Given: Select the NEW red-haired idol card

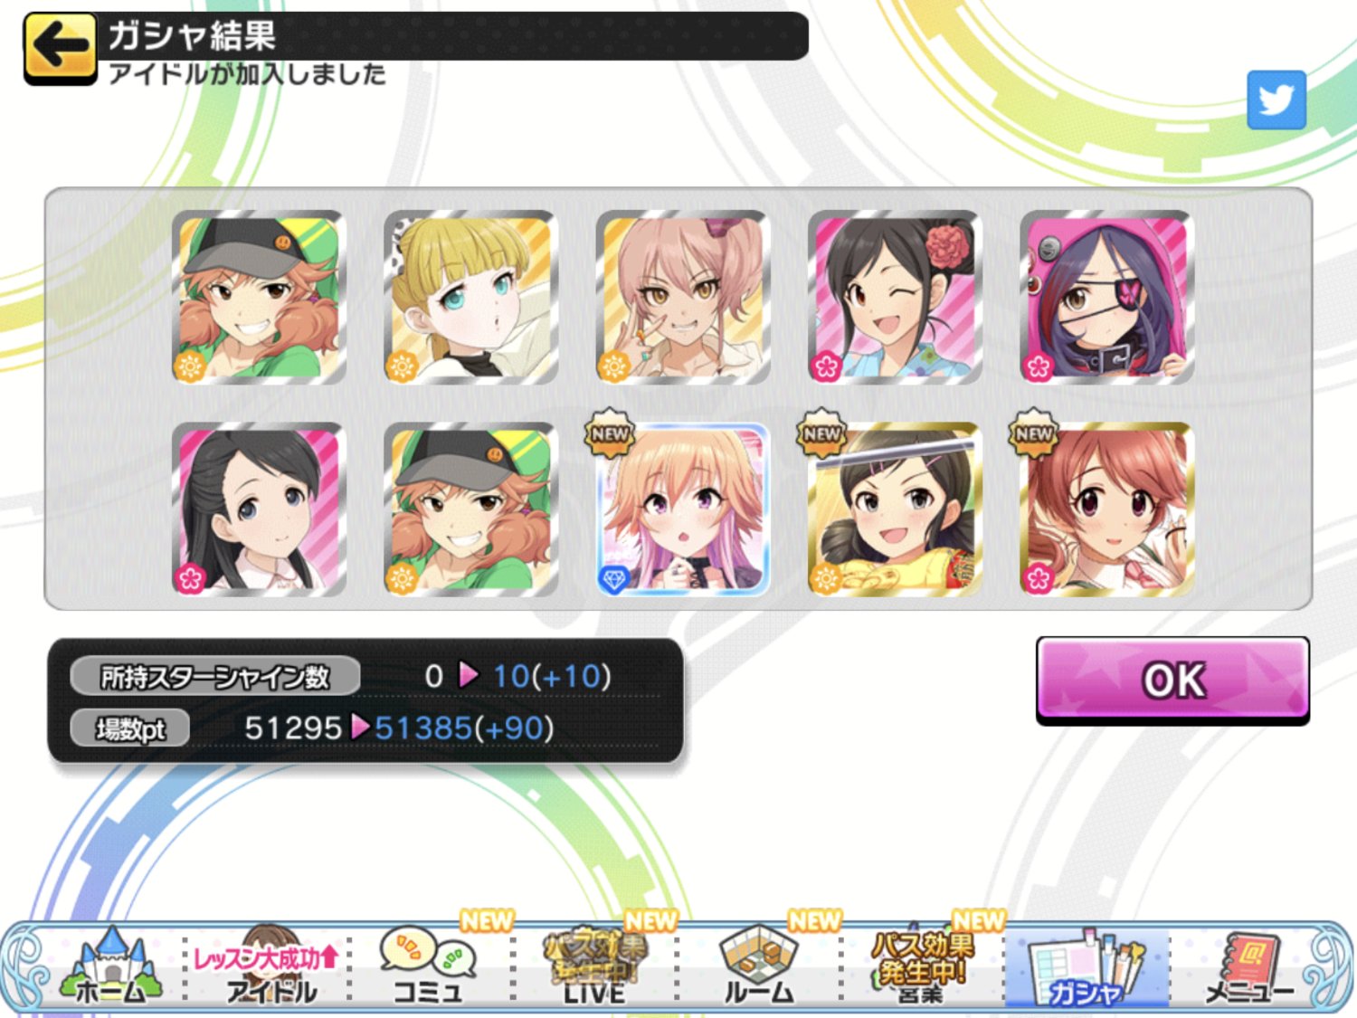Looking at the screenshot, I should tap(1106, 509).
